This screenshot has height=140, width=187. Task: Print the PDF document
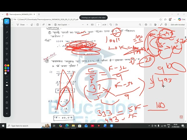pos(146,24)
